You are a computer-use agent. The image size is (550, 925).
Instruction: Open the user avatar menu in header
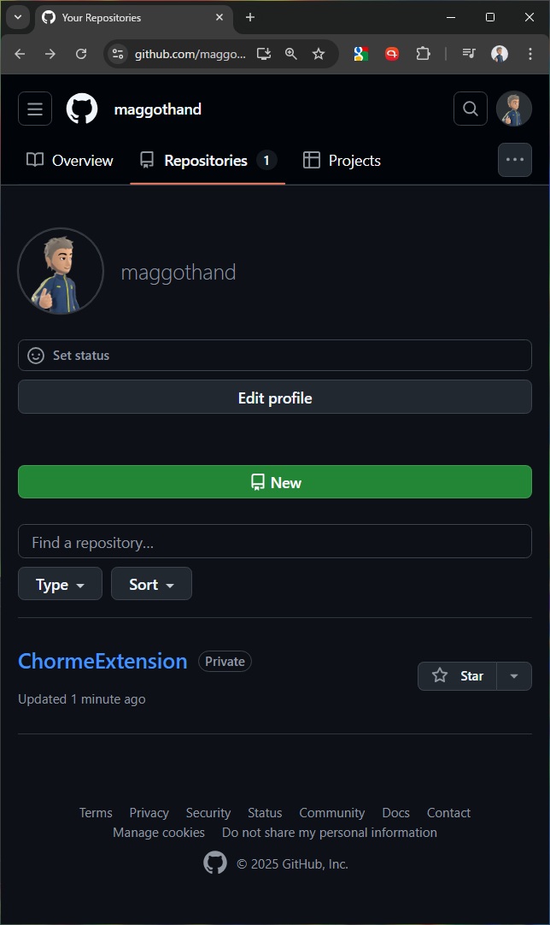click(514, 109)
